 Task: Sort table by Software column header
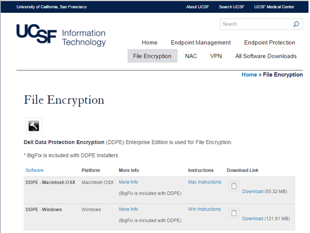tap(35, 171)
